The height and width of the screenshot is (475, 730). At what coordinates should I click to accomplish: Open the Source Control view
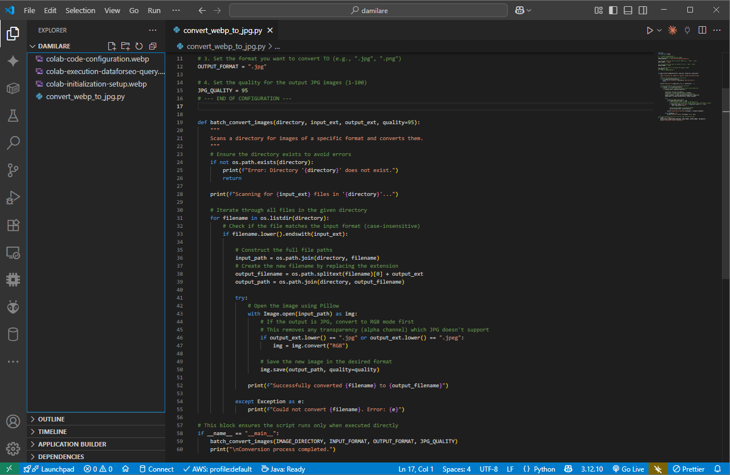pos(13,170)
